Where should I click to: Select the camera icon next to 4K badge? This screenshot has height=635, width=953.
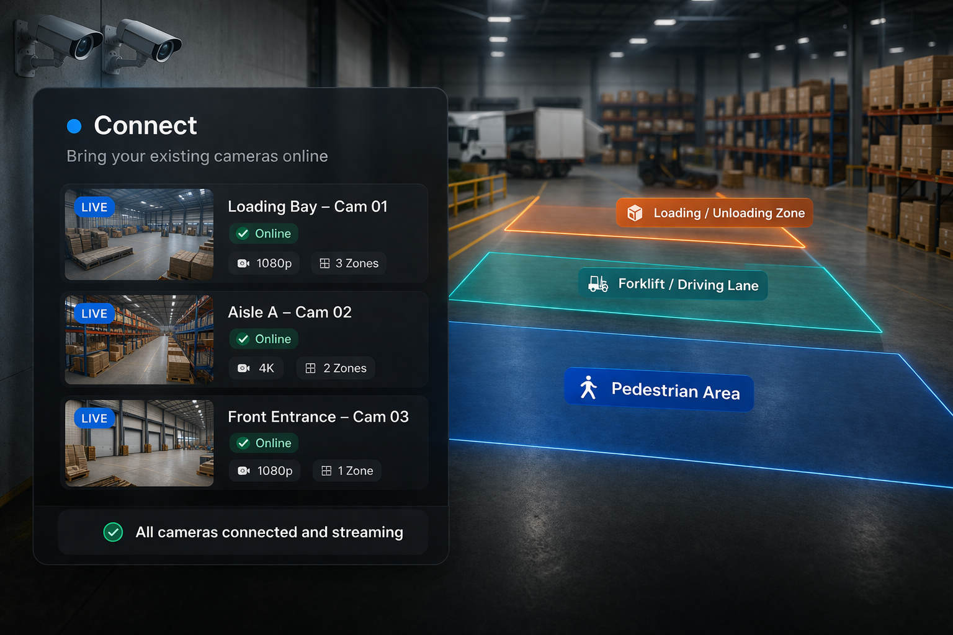click(243, 368)
